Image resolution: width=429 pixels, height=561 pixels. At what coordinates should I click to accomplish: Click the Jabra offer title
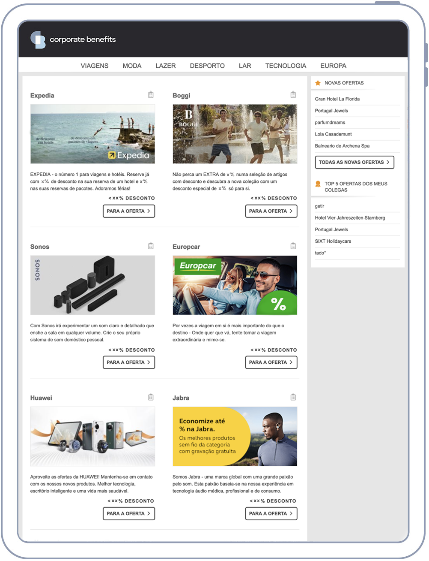click(x=181, y=398)
